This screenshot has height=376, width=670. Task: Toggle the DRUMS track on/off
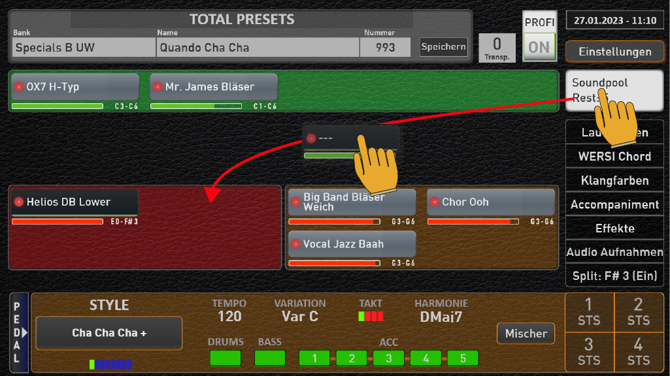pos(226,358)
